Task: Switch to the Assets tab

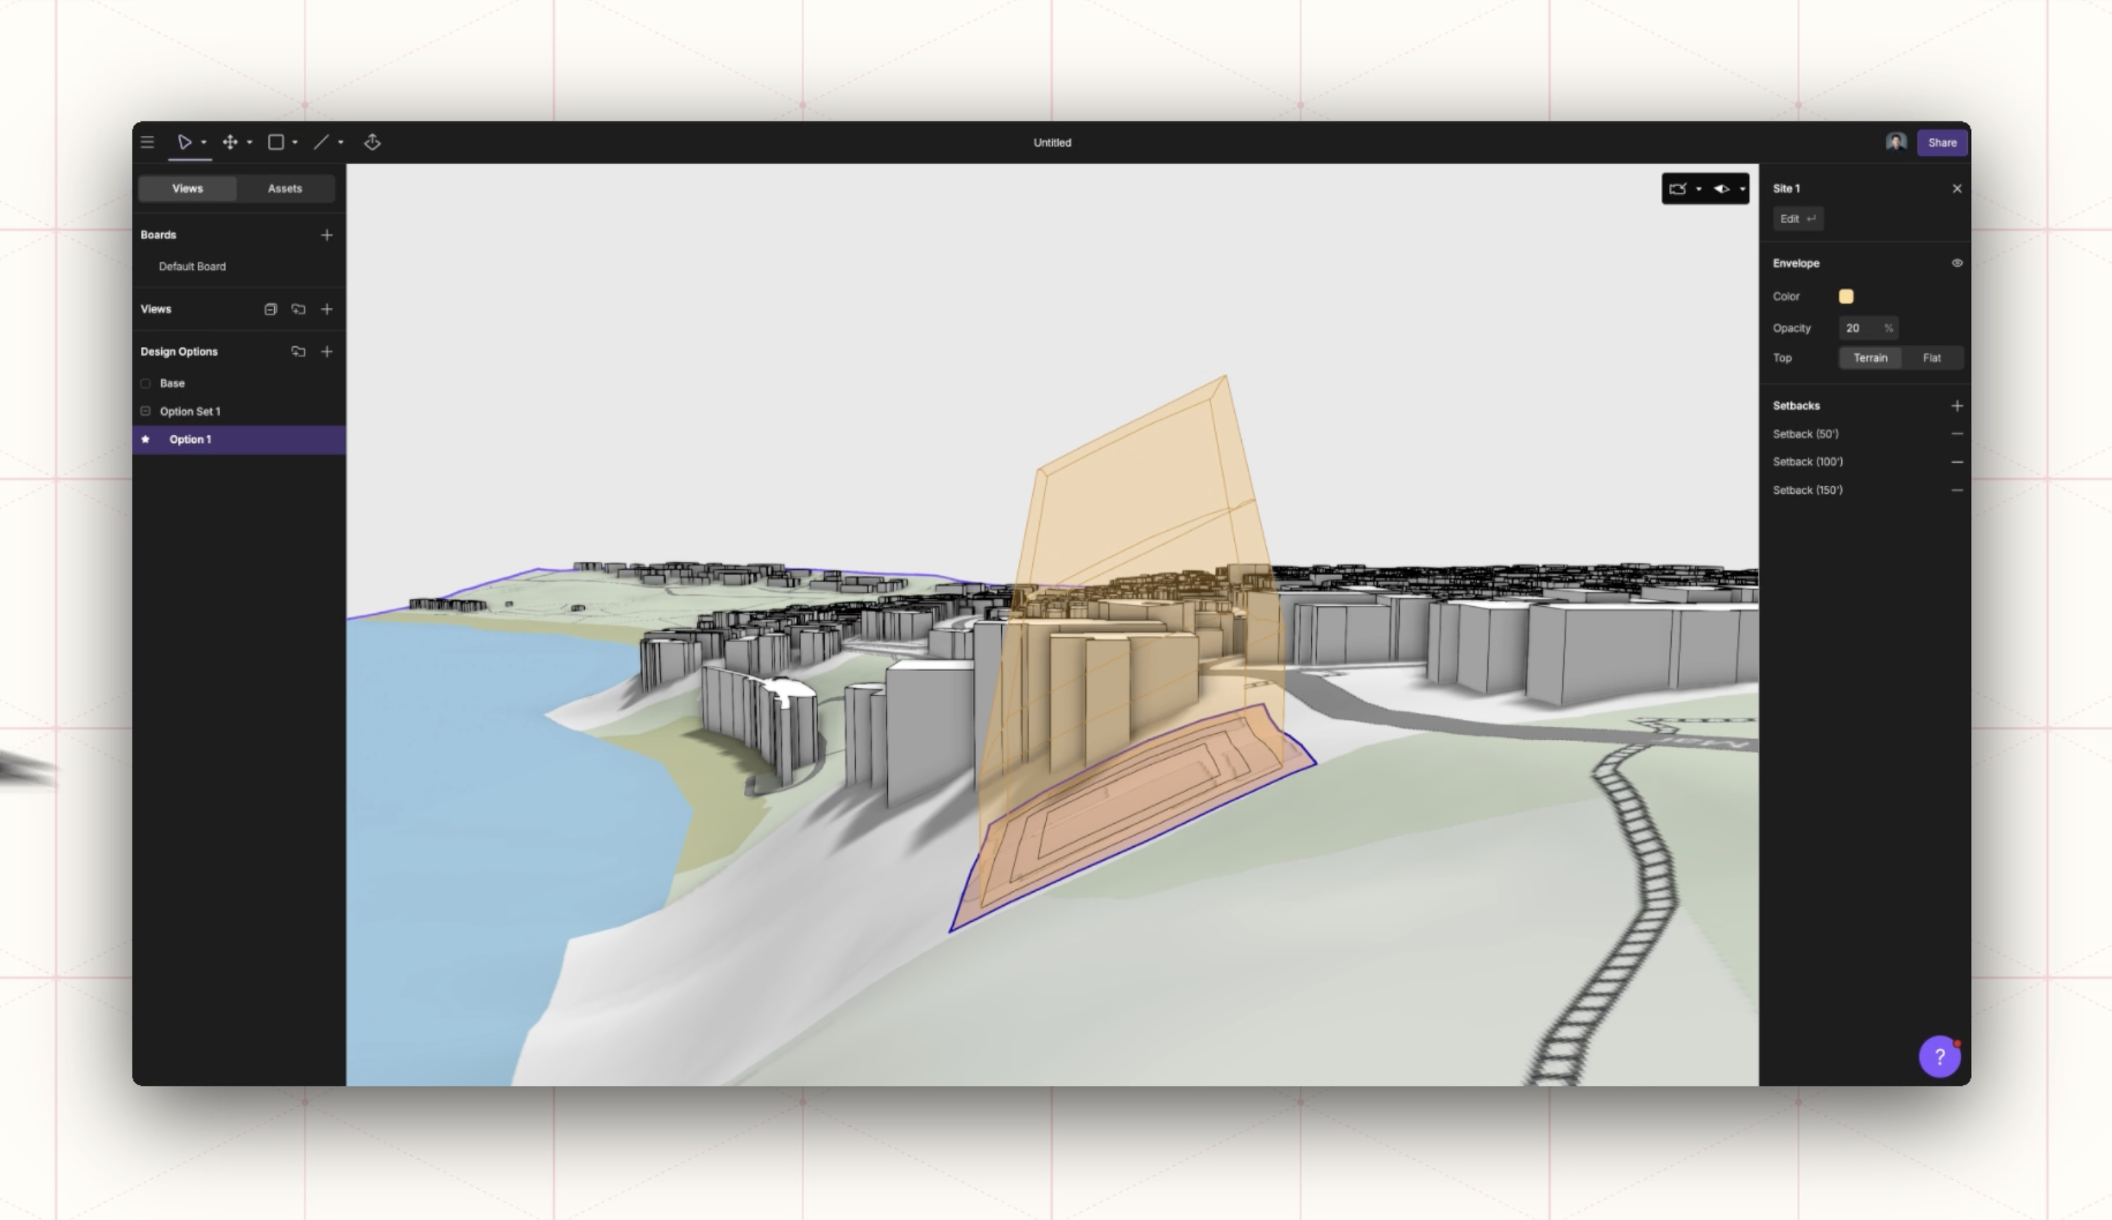Action: tap(285, 189)
